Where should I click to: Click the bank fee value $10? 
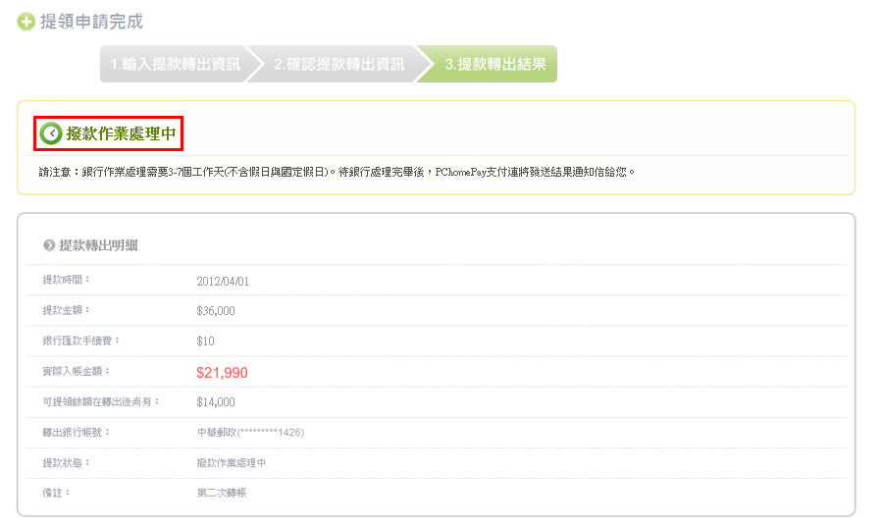click(x=205, y=342)
